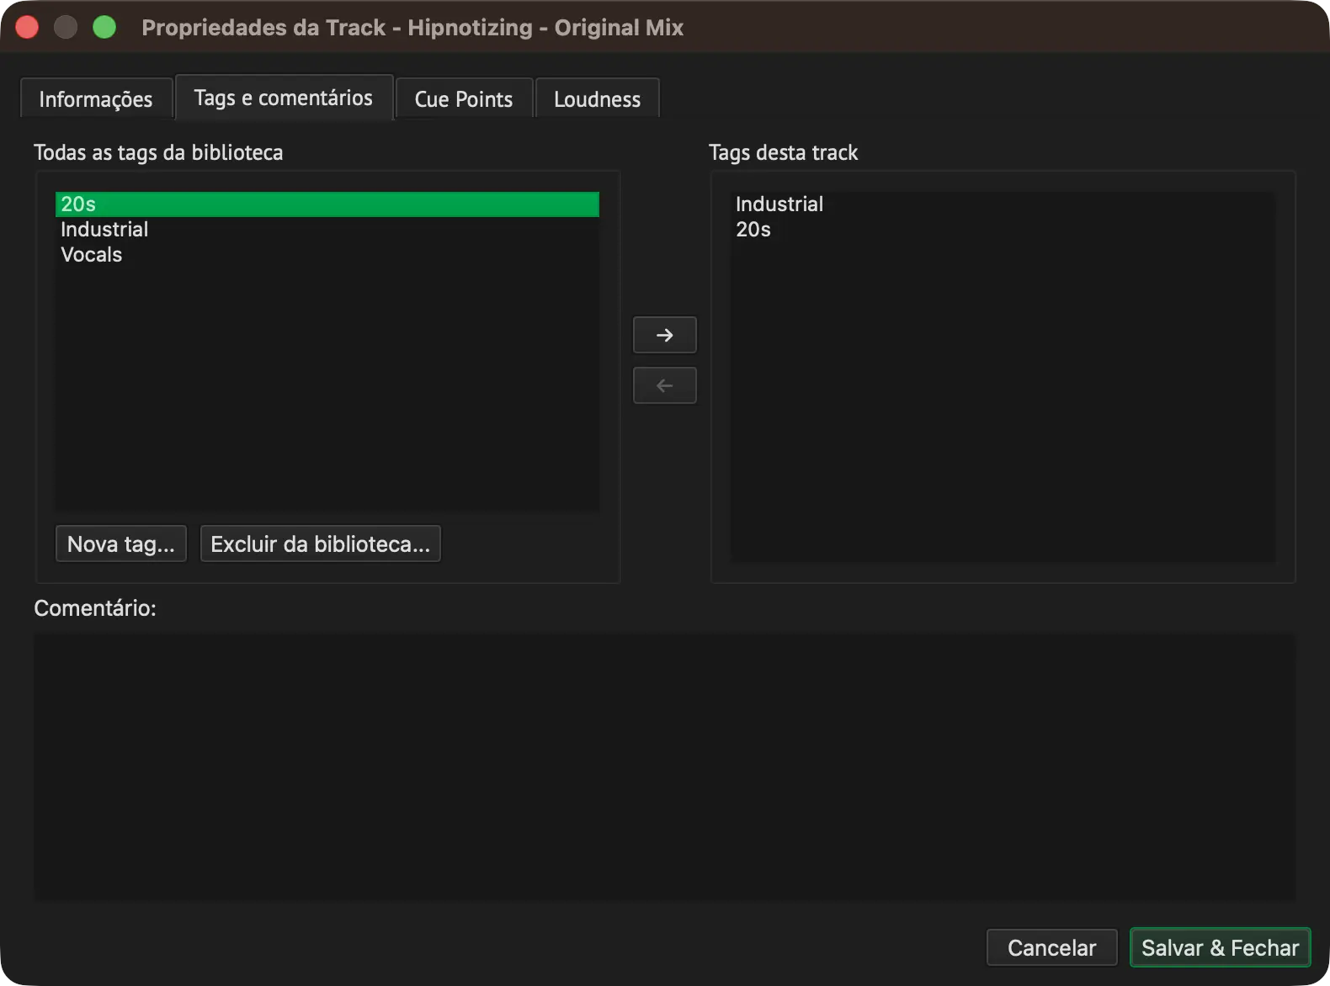Viewport: 1330px width, 986px height.
Task: Click Excluir da biblioteca button
Action: pyautogui.click(x=321, y=543)
